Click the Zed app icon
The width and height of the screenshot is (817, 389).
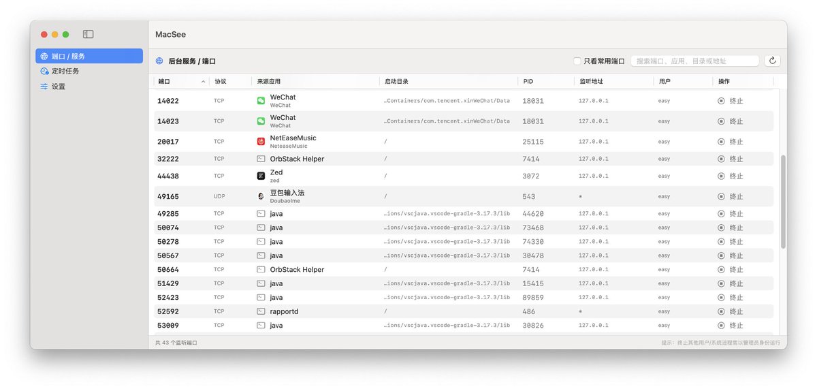click(261, 176)
